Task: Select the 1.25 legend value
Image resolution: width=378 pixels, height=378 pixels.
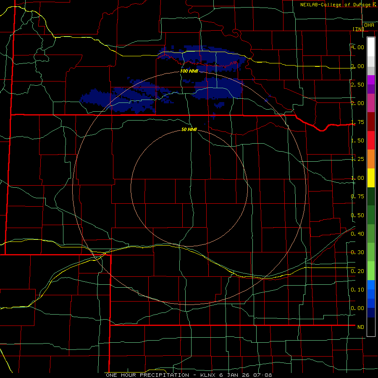Action: click(357, 159)
